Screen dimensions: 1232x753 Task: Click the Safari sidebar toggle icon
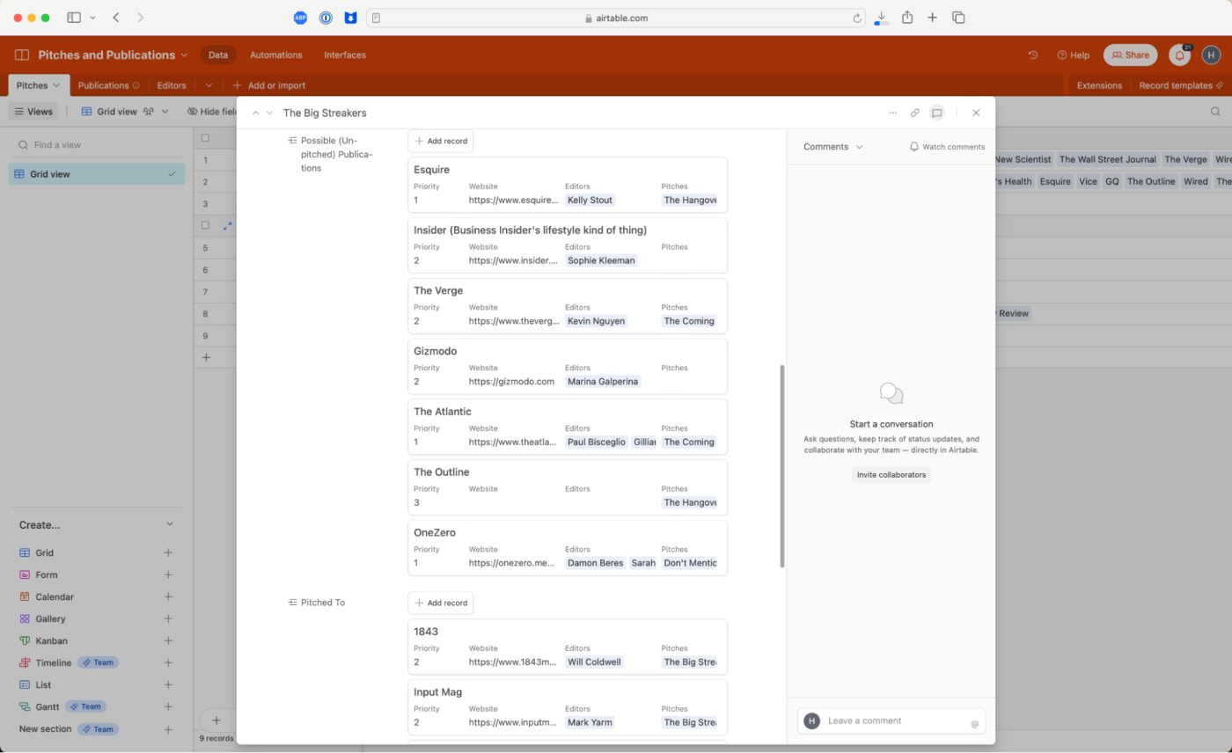coord(74,18)
